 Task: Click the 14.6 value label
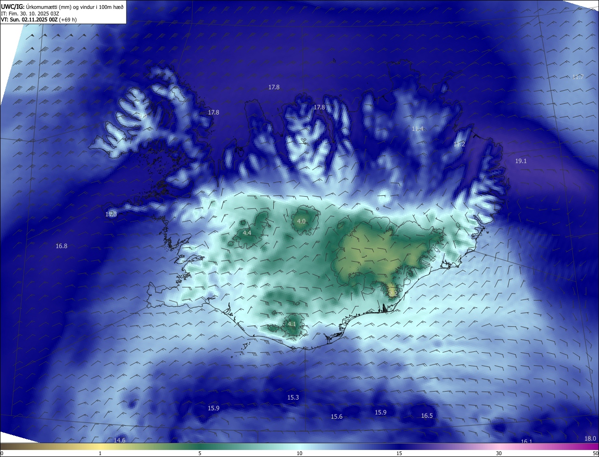coord(120,440)
